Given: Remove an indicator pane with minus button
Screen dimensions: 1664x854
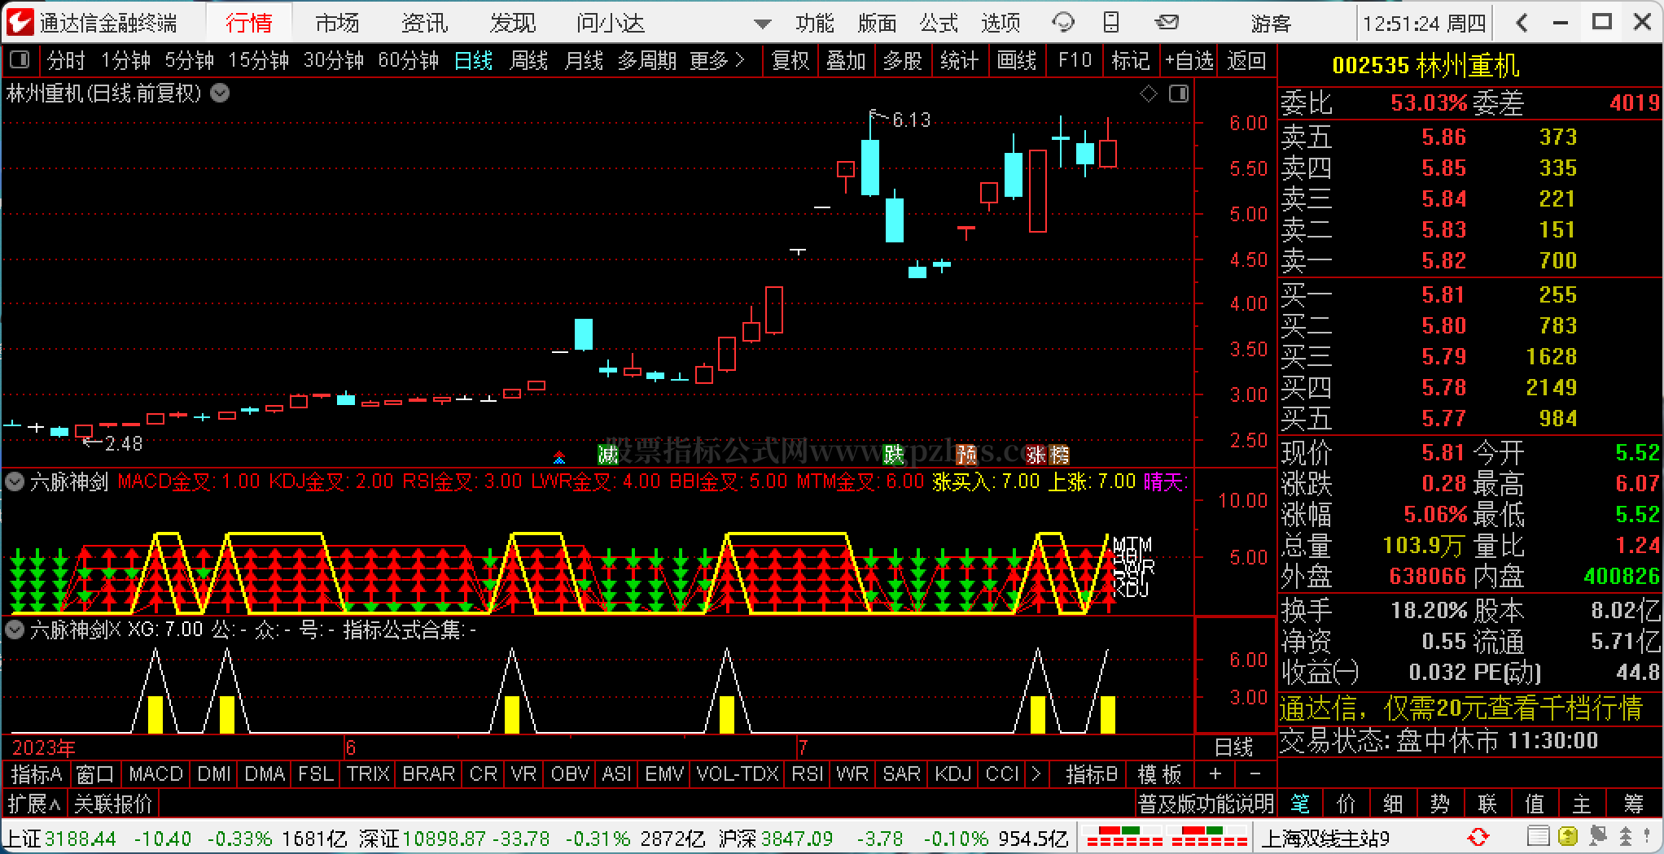Looking at the screenshot, I should coord(1255,773).
